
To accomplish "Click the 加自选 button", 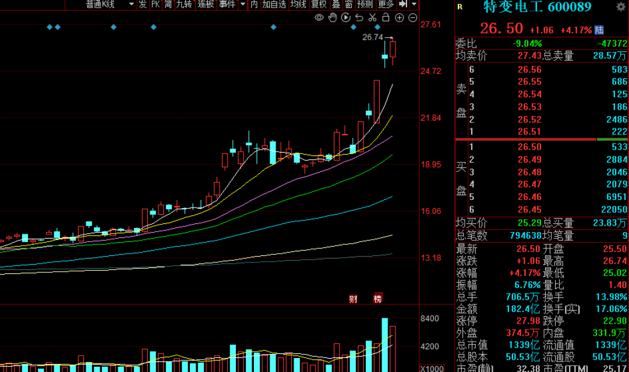I will (274, 4).
